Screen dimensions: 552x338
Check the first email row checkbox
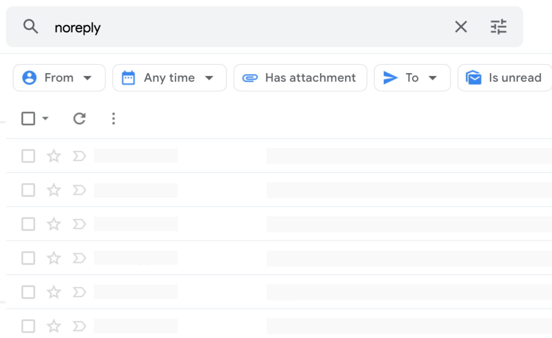[28, 156]
